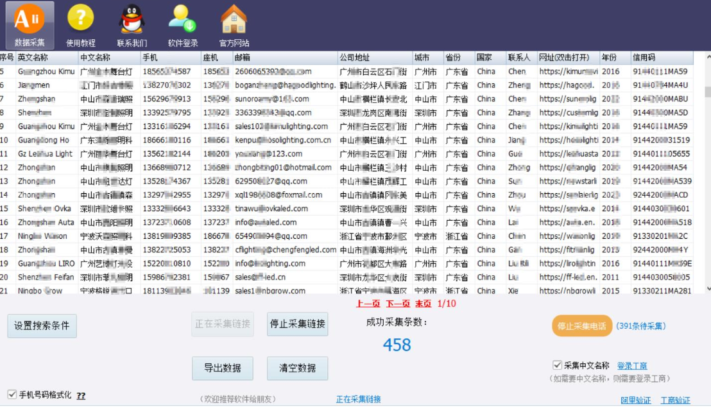
Task: Click the page indicator 1/10
Action: click(447, 304)
